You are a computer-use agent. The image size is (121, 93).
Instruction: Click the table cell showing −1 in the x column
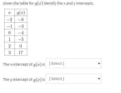9,26
